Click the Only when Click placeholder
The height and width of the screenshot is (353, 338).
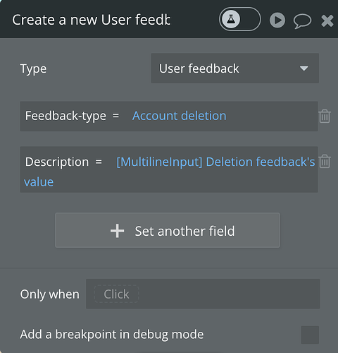116,294
